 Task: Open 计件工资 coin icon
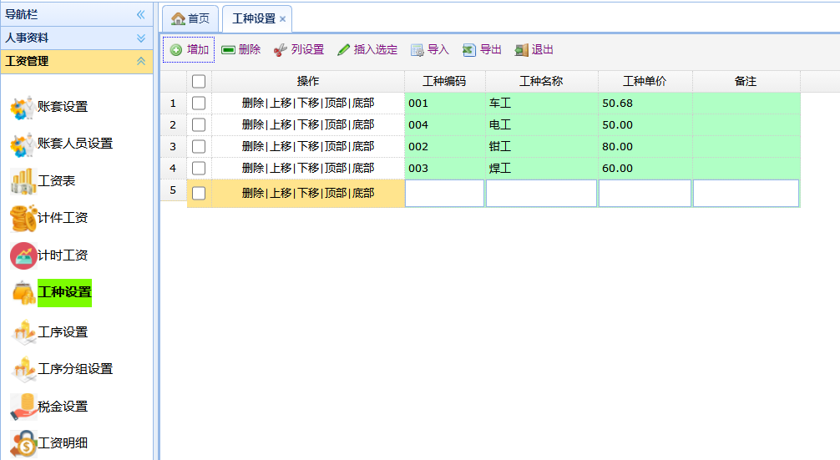[x=23, y=219]
